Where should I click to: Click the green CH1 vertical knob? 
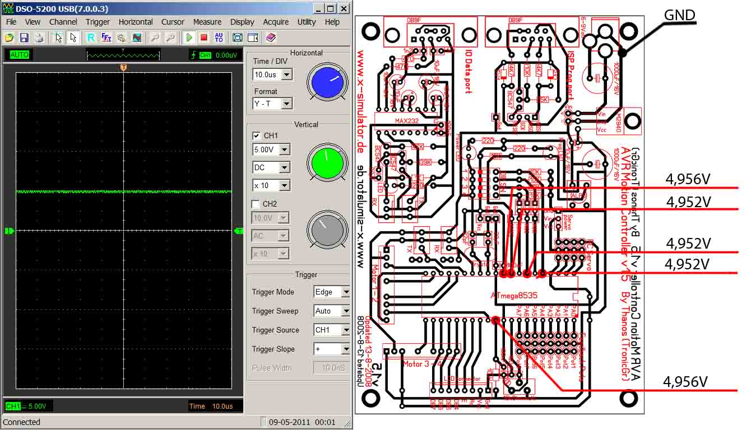point(328,162)
